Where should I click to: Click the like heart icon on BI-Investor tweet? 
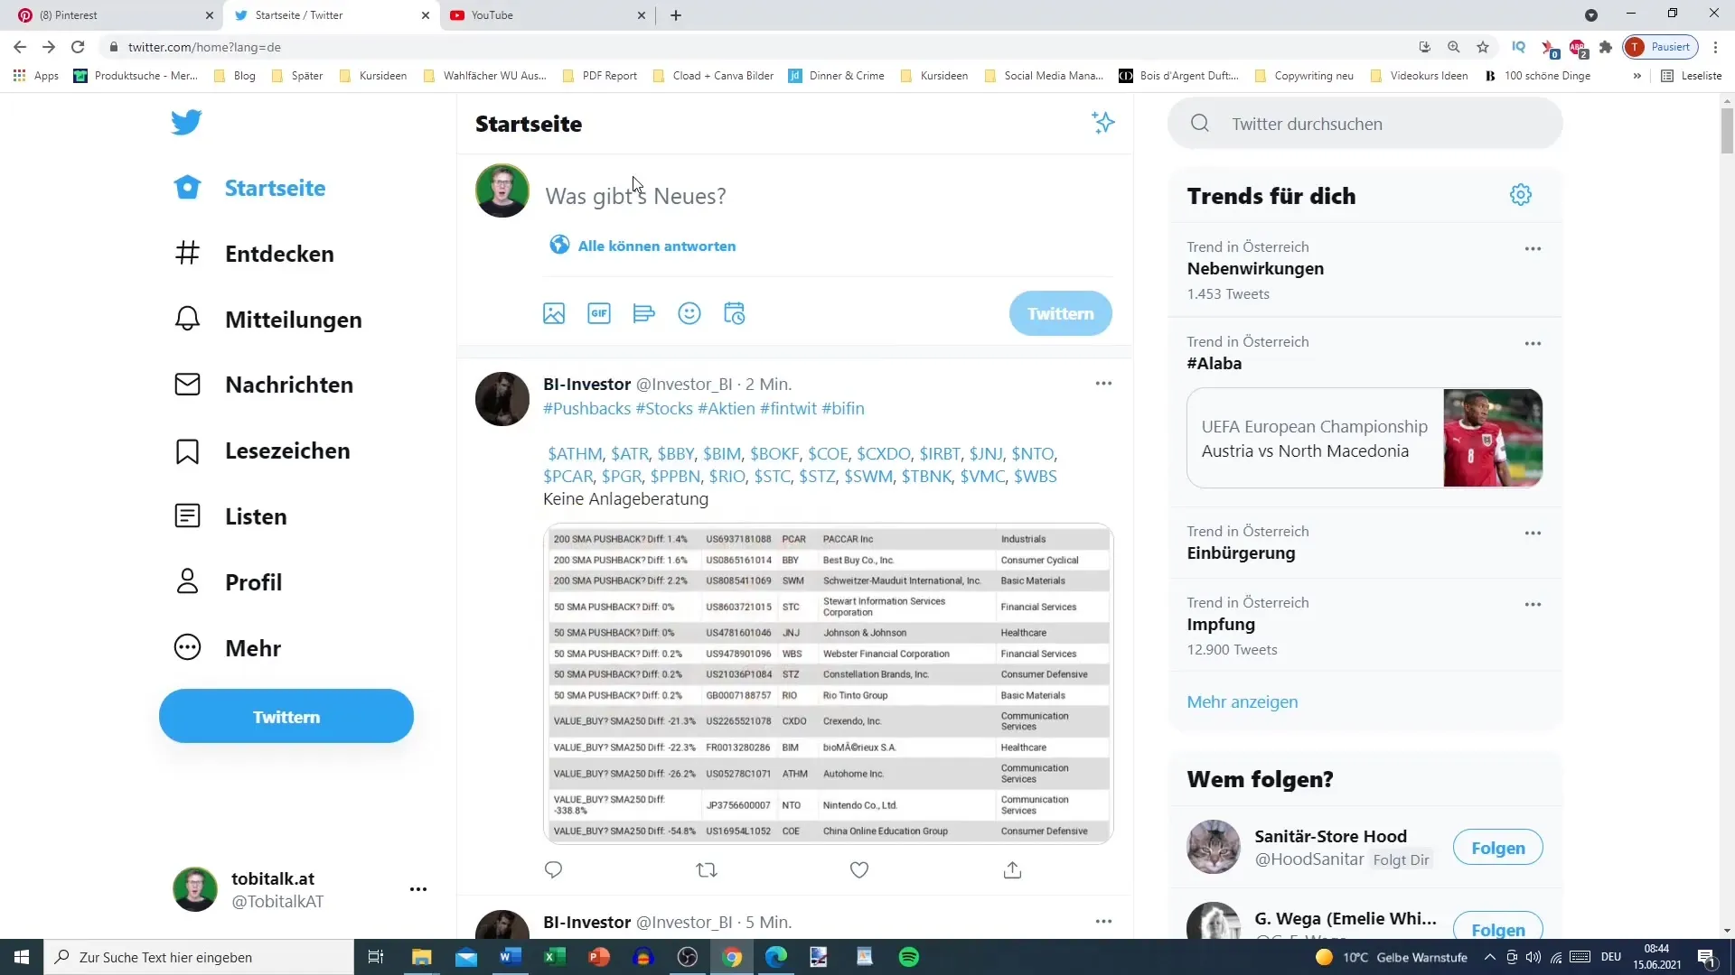(859, 869)
